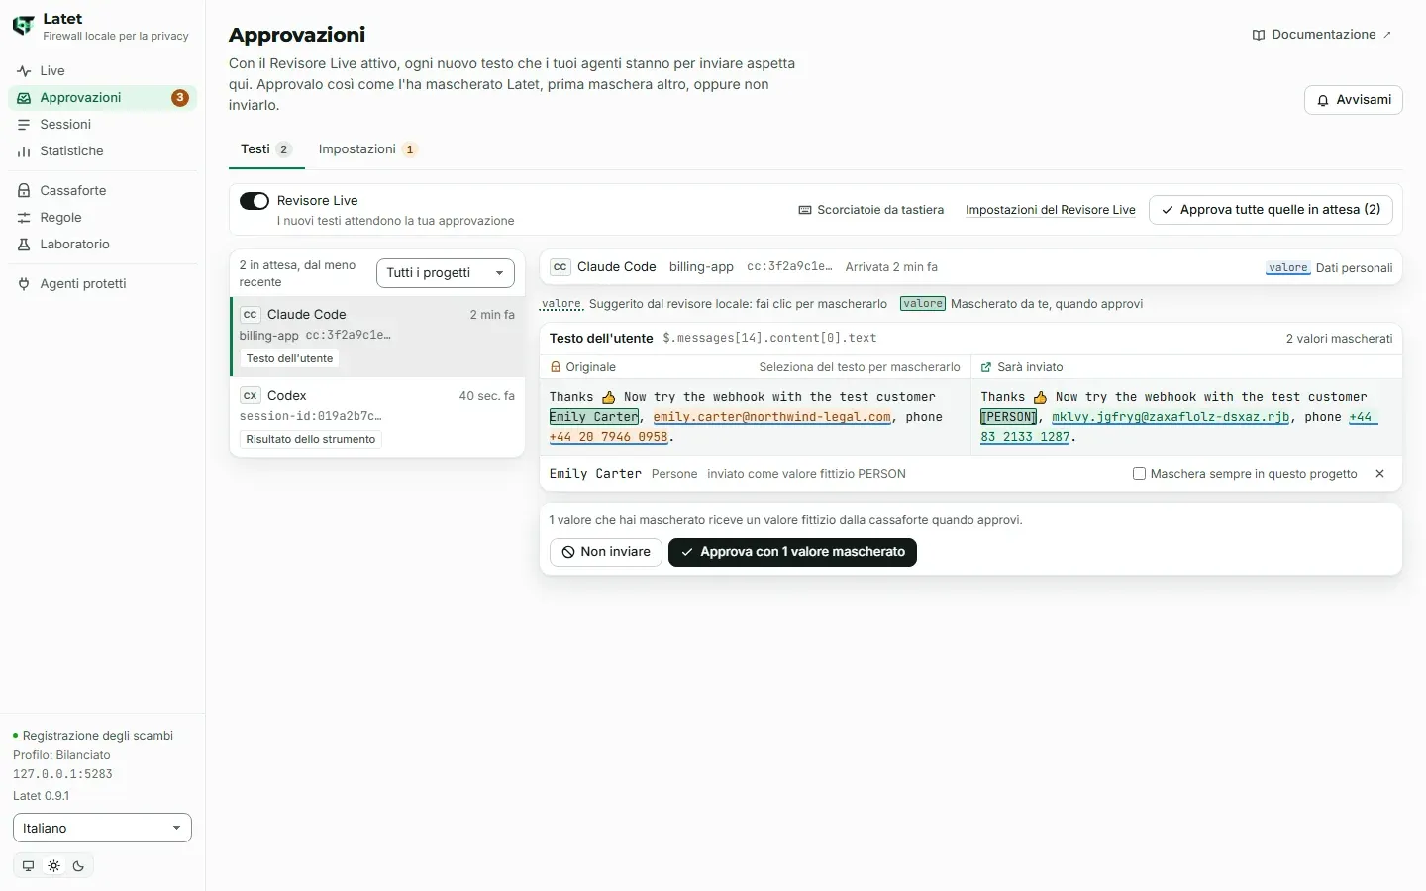Screen dimensions: 1426x891
Task: Click the external icon beside Sarà inviato
Action: [986, 367]
